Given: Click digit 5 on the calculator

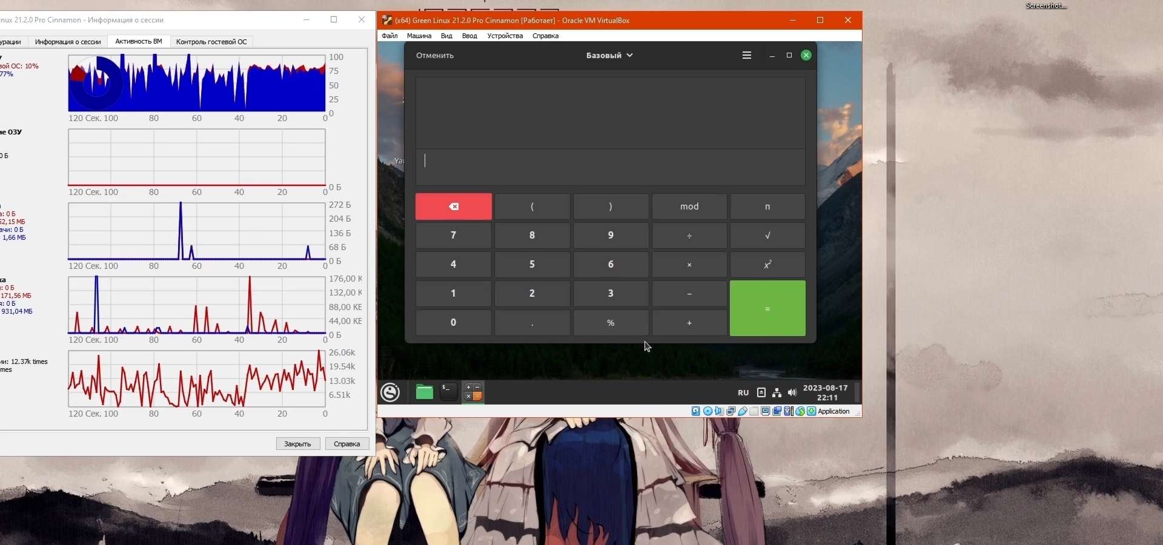Looking at the screenshot, I should (x=532, y=265).
